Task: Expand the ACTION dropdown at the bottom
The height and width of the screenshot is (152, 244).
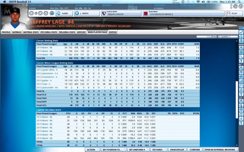Action: 93,150
